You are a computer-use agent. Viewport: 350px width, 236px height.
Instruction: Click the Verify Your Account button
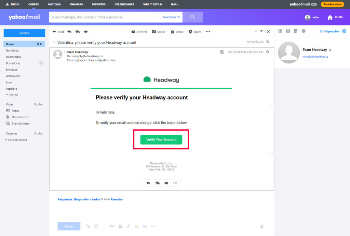tap(161, 139)
